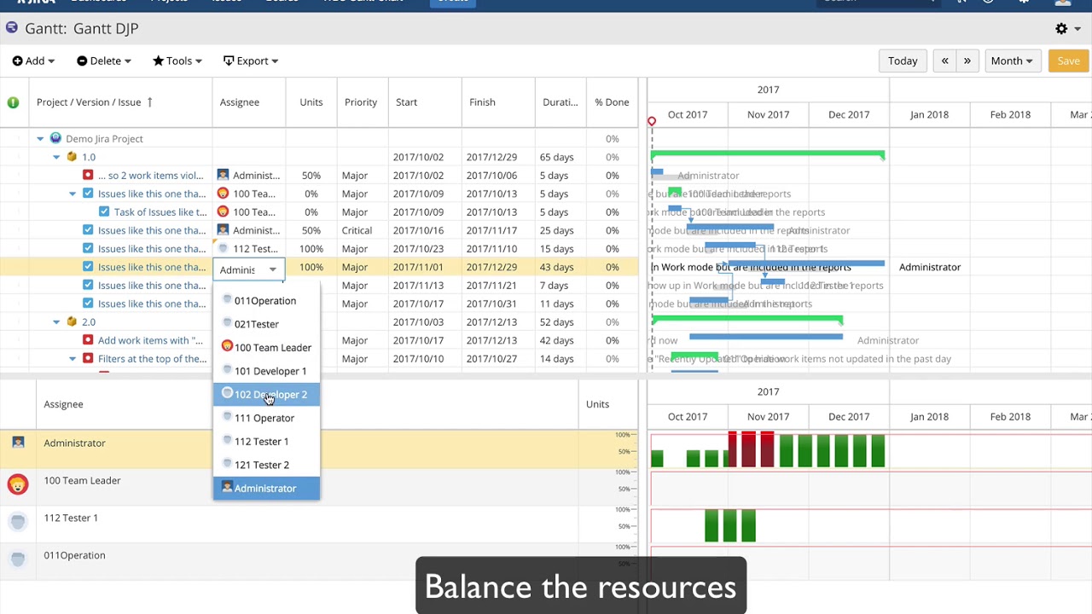Click the Demo Jira Project icon

pyautogui.click(x=55, y=138)
